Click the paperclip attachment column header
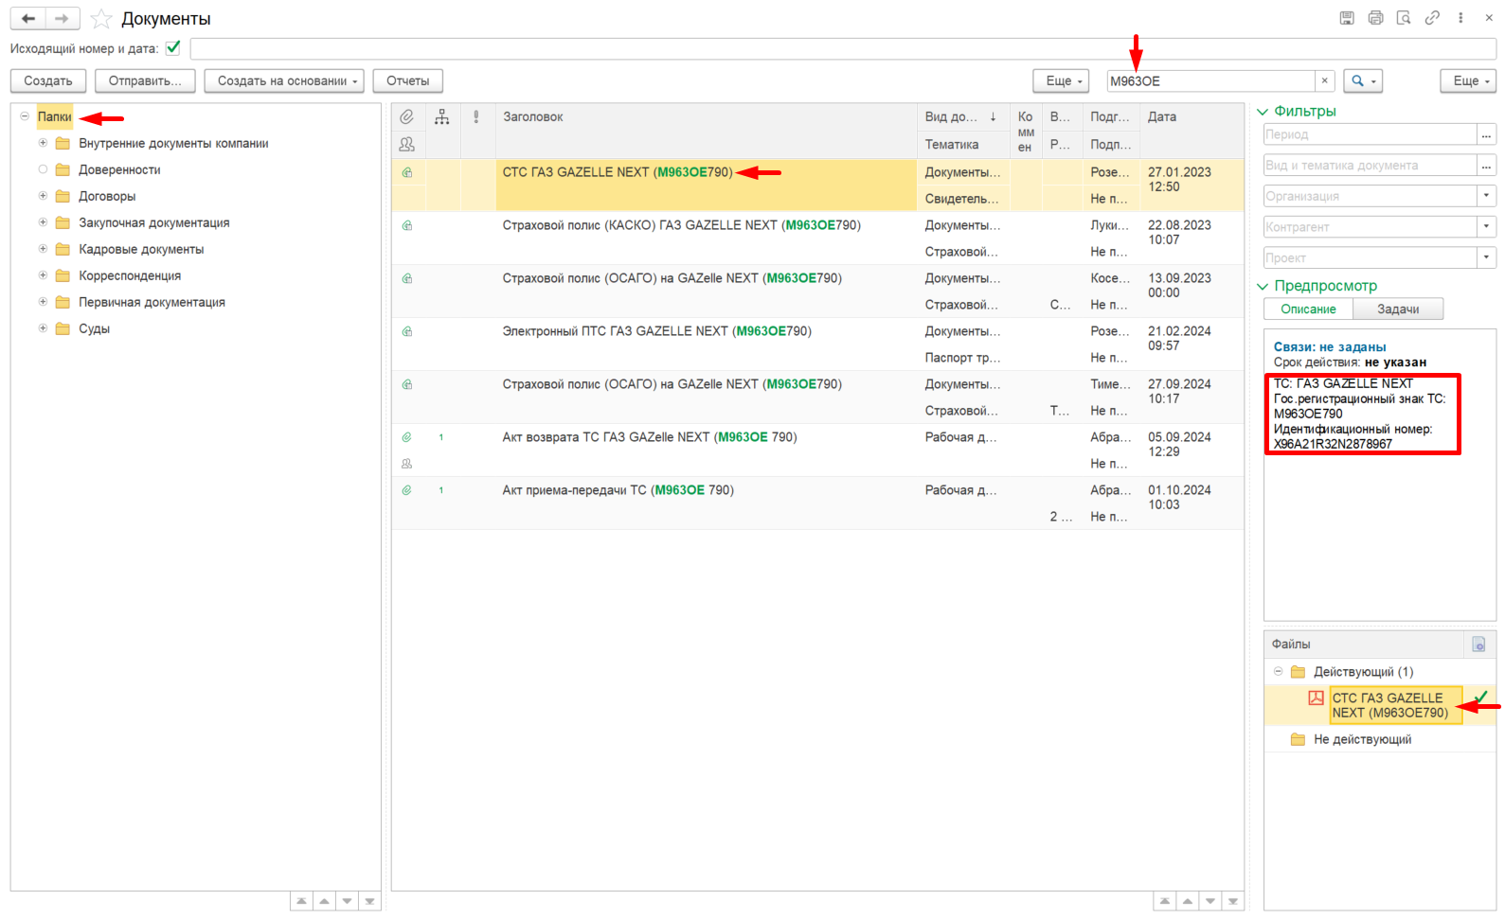Viewport: 1505px width, 919px height. [406, 116]
